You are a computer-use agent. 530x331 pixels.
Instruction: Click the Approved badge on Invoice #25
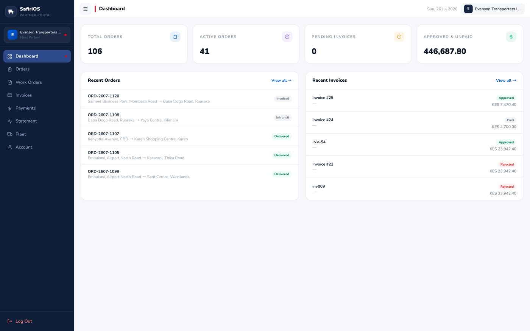tap(506, 98)
